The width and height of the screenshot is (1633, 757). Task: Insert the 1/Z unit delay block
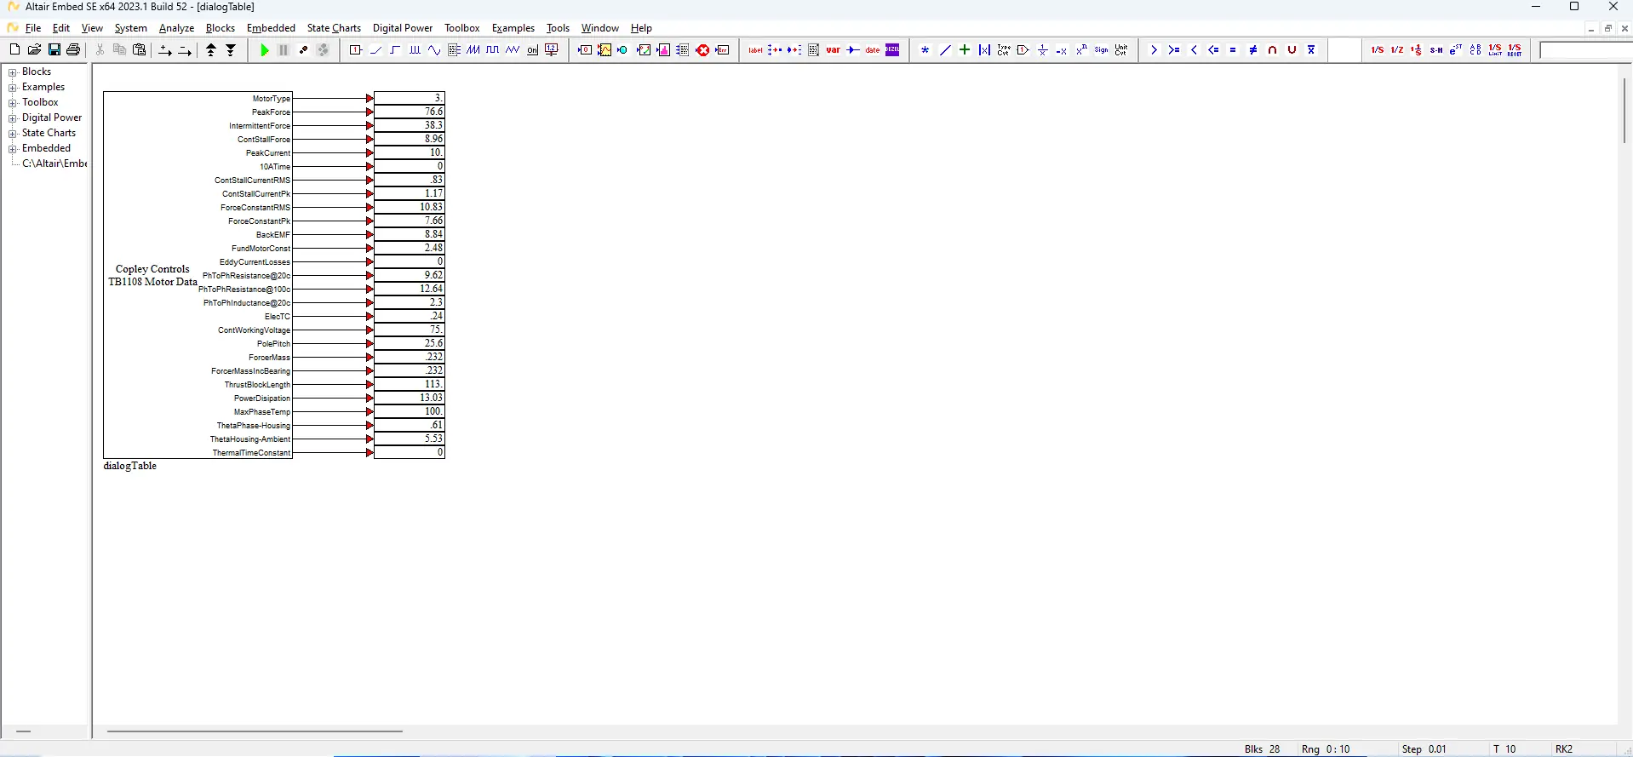click(x=1397, y=50)
